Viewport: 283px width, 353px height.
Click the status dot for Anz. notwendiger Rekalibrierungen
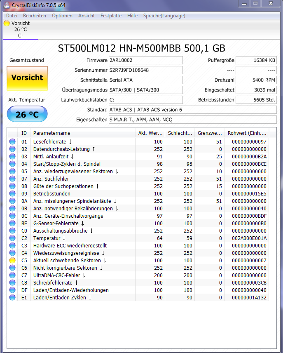pos(12,208)
